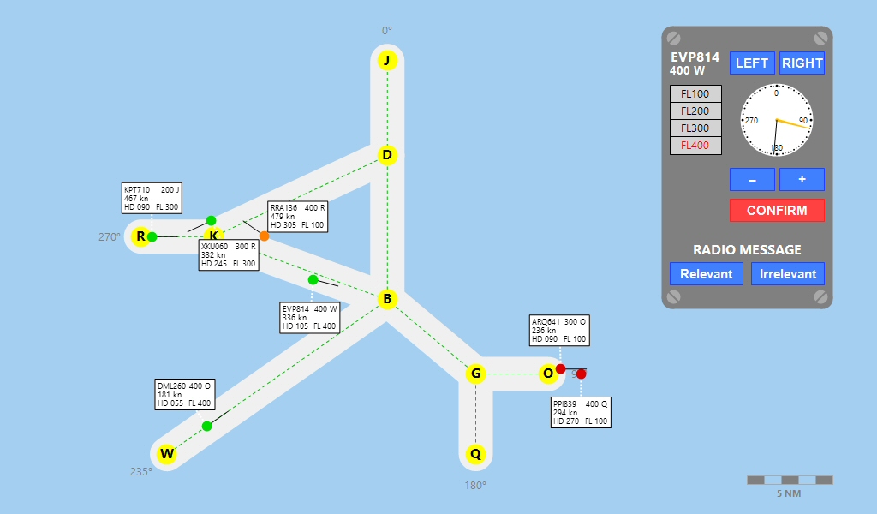Viewport: 877px width, 514px height.
Task: Select flight level FL200
Action: 695,111
